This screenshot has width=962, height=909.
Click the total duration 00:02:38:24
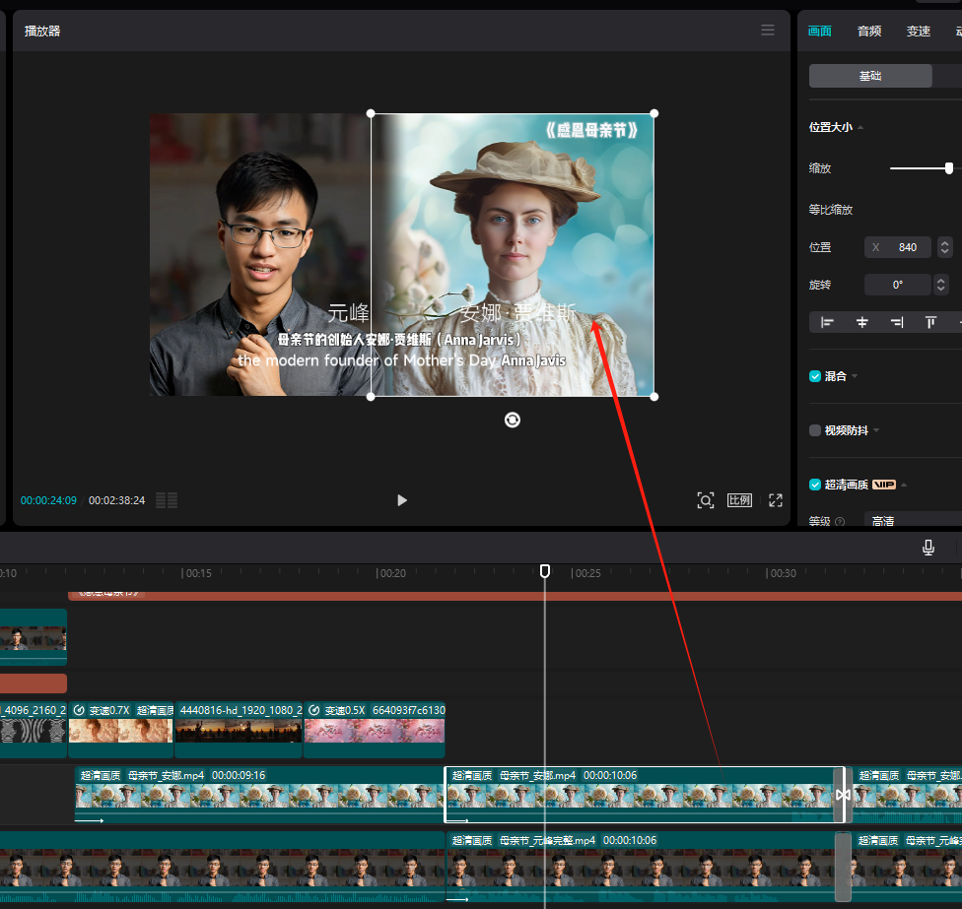pyautogui.click(x=116, y=500)
